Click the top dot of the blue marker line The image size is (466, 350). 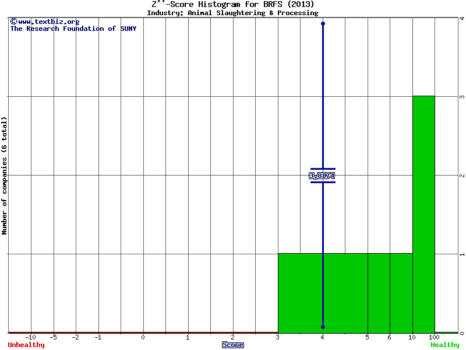tap(323, 23)
